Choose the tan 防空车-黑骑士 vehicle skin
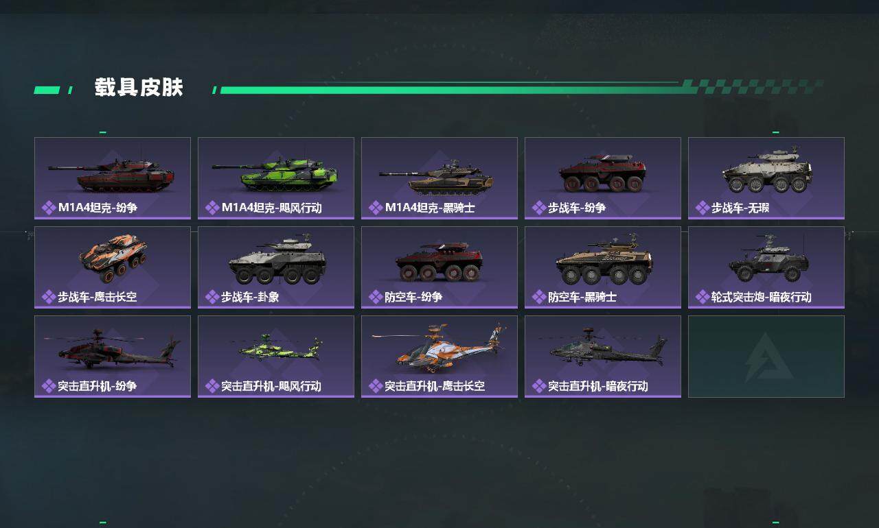This screenshot has width=879, height=528. tap(603, 267)
